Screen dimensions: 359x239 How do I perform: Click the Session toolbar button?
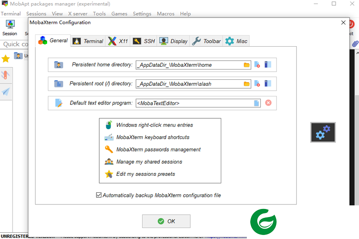click(x=10, y=28)
